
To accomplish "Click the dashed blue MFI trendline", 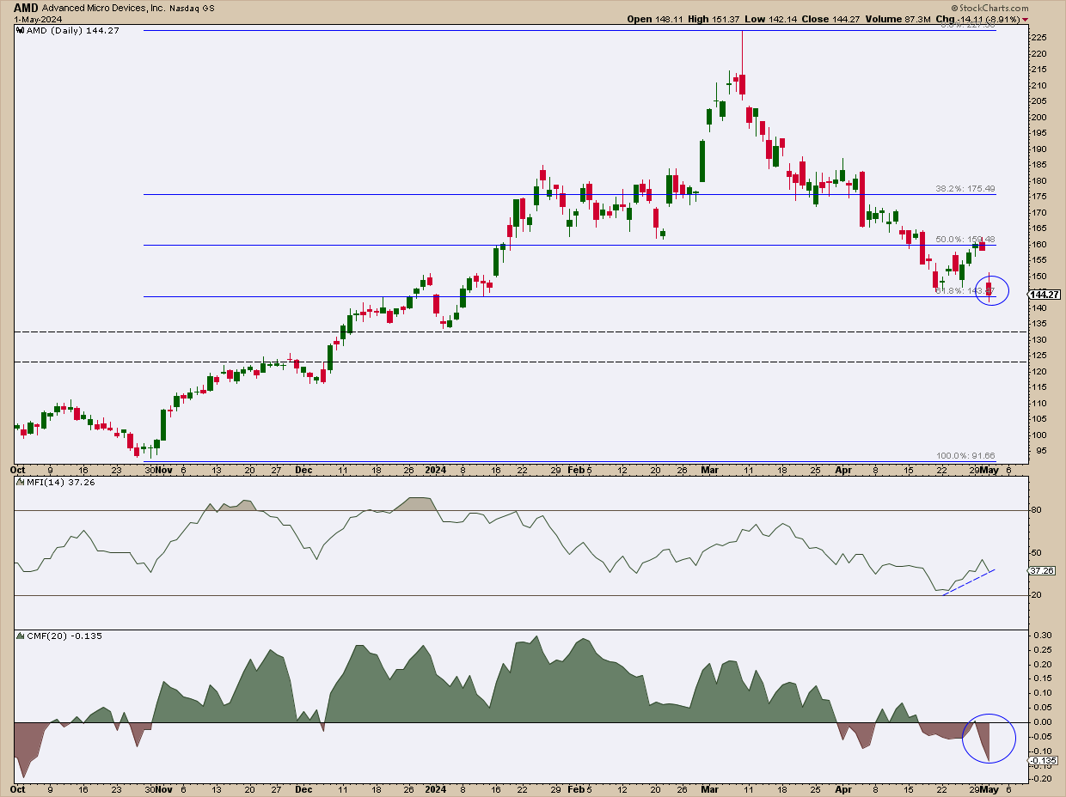I will [x=969, y=582].
